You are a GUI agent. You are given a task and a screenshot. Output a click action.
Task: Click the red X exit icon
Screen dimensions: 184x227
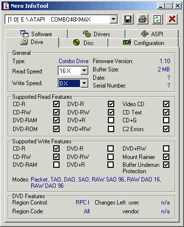[x=172, y=19]
